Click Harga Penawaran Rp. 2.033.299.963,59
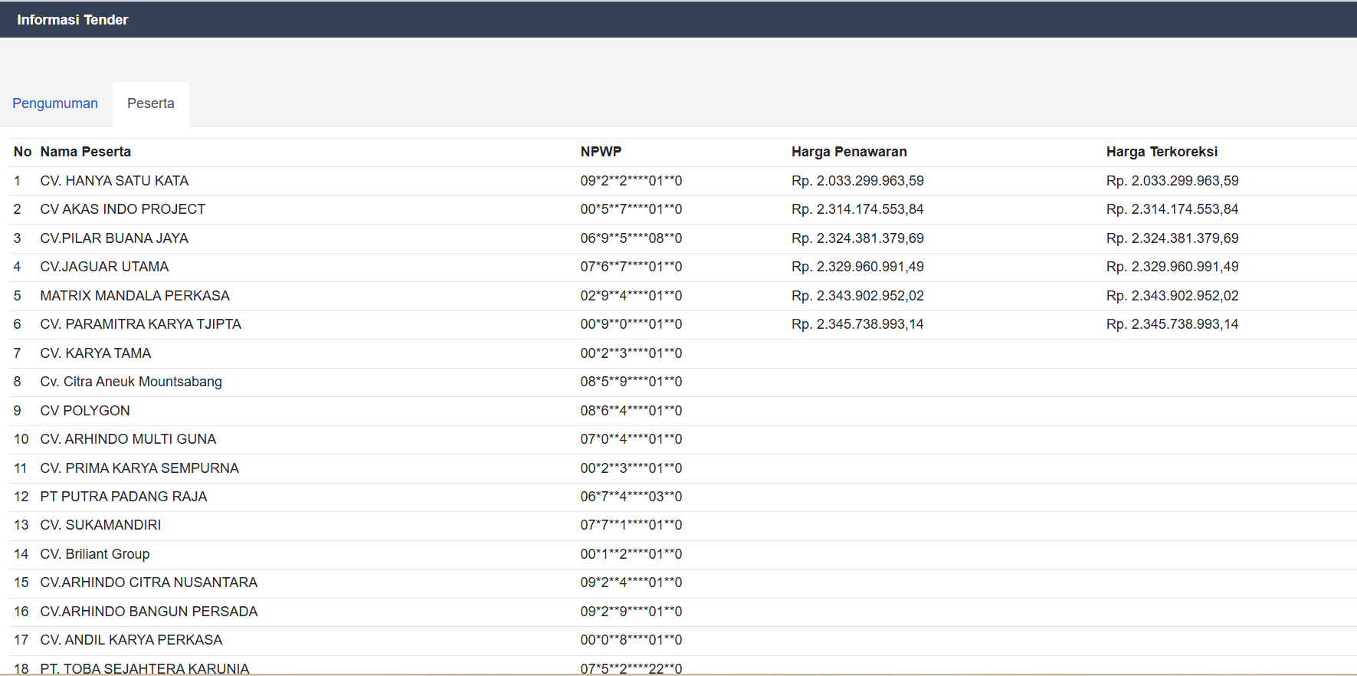This screenshot has width=1357, height=676. pyautogui.click(x=857, y=181)
